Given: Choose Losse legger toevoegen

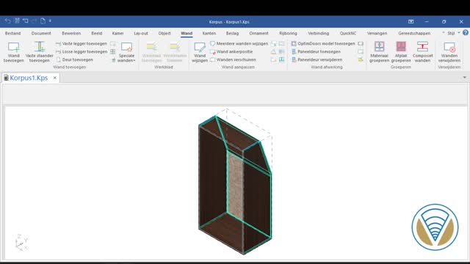Looking at the screenshot, I should (82, 52).
